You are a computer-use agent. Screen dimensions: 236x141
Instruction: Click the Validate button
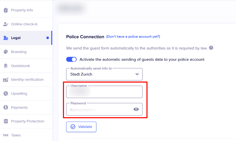click(81, 127)
